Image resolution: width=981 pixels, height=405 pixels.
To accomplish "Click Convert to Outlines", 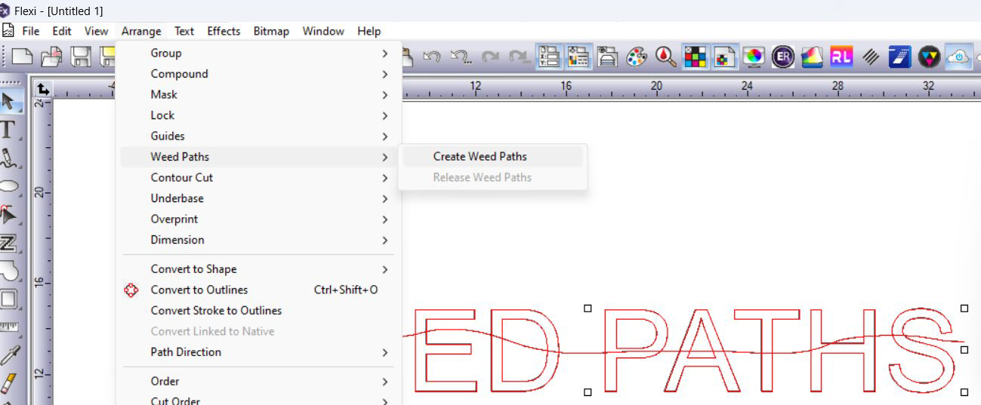I will pyautogui.click(x=199, y=290).
